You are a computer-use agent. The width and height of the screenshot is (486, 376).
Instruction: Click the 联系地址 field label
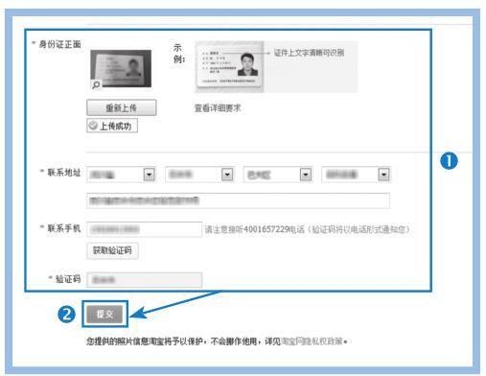point(64,173)
